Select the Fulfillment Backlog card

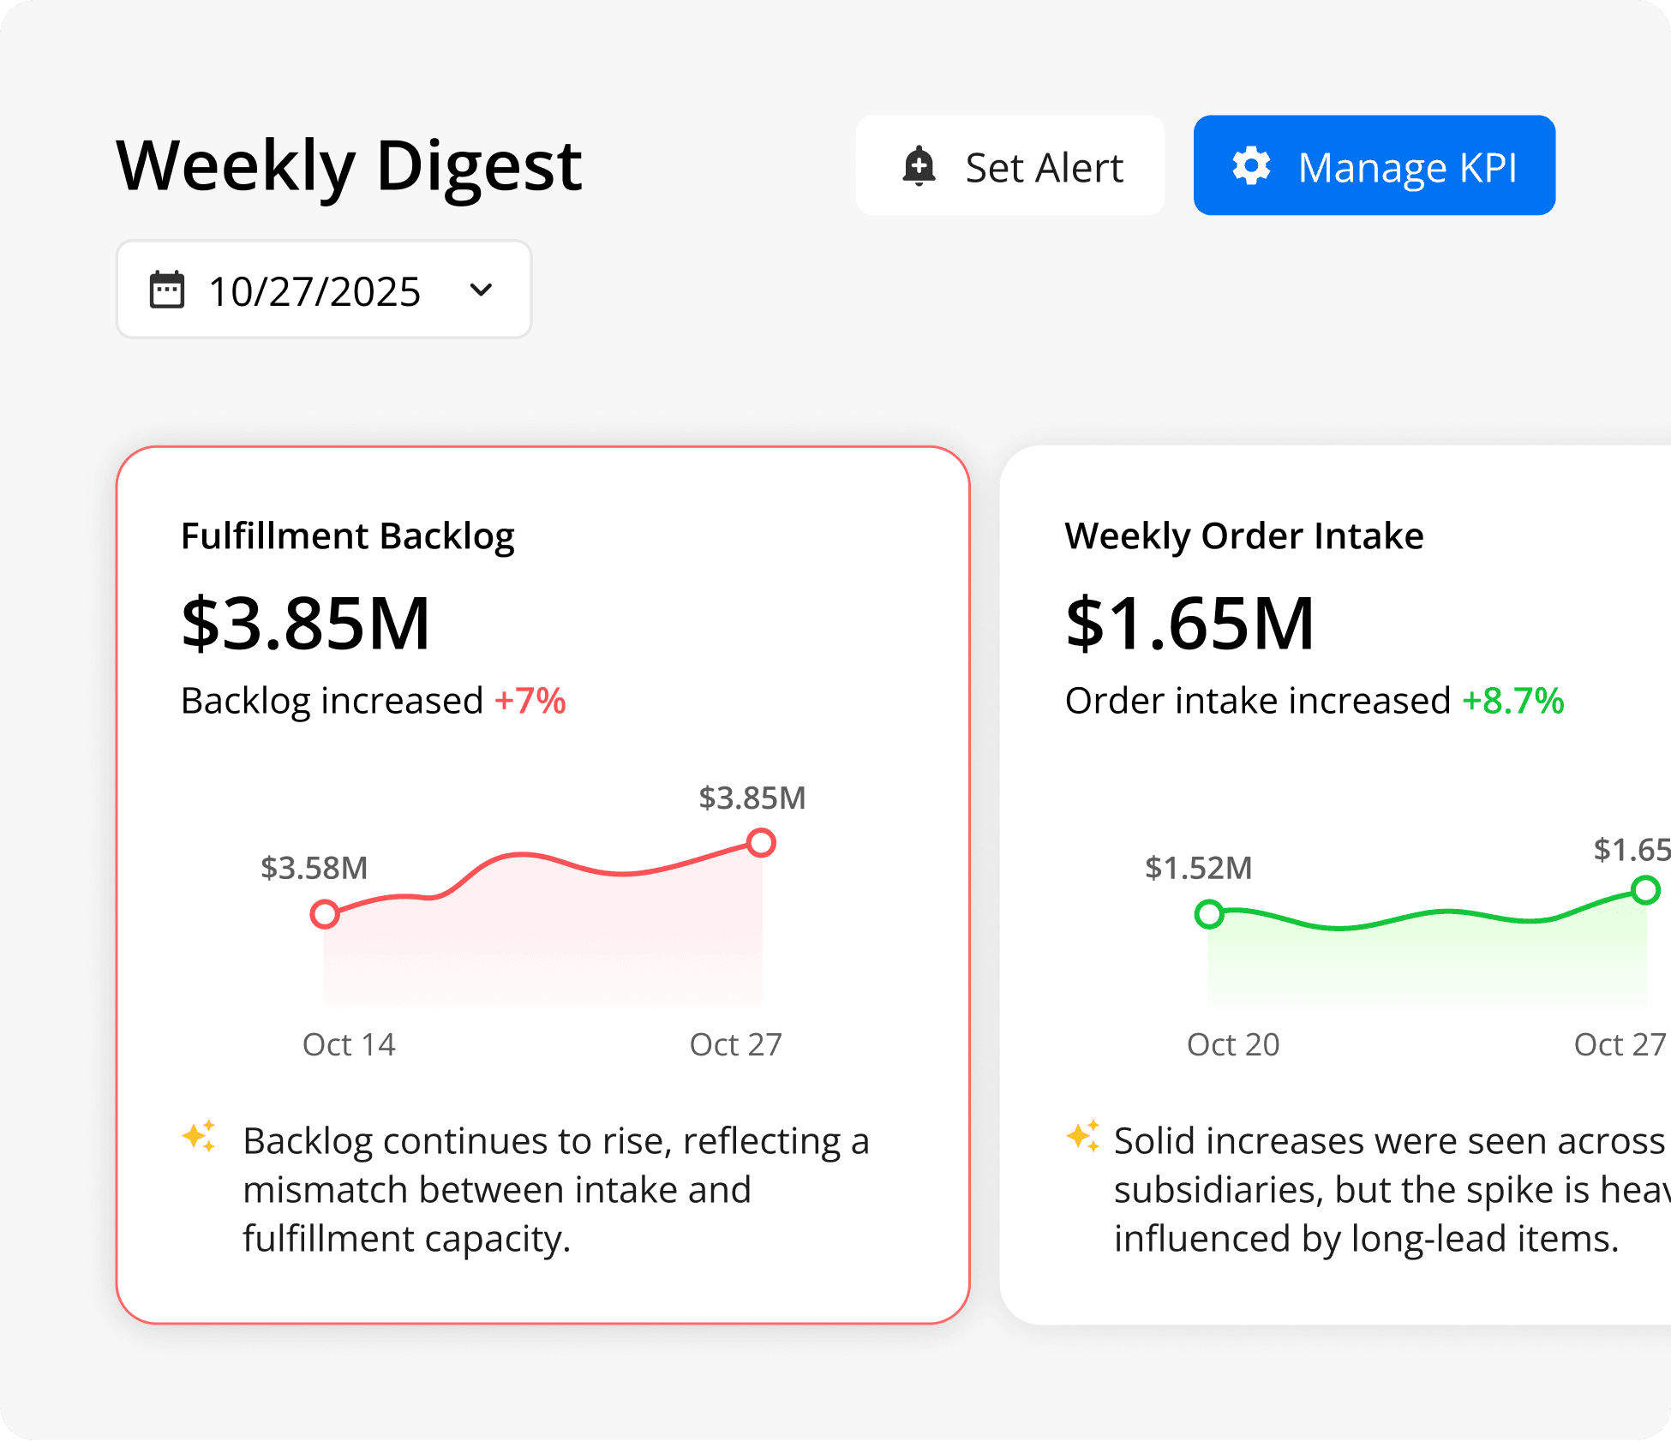pyautogui.click(x=542, y=884)
